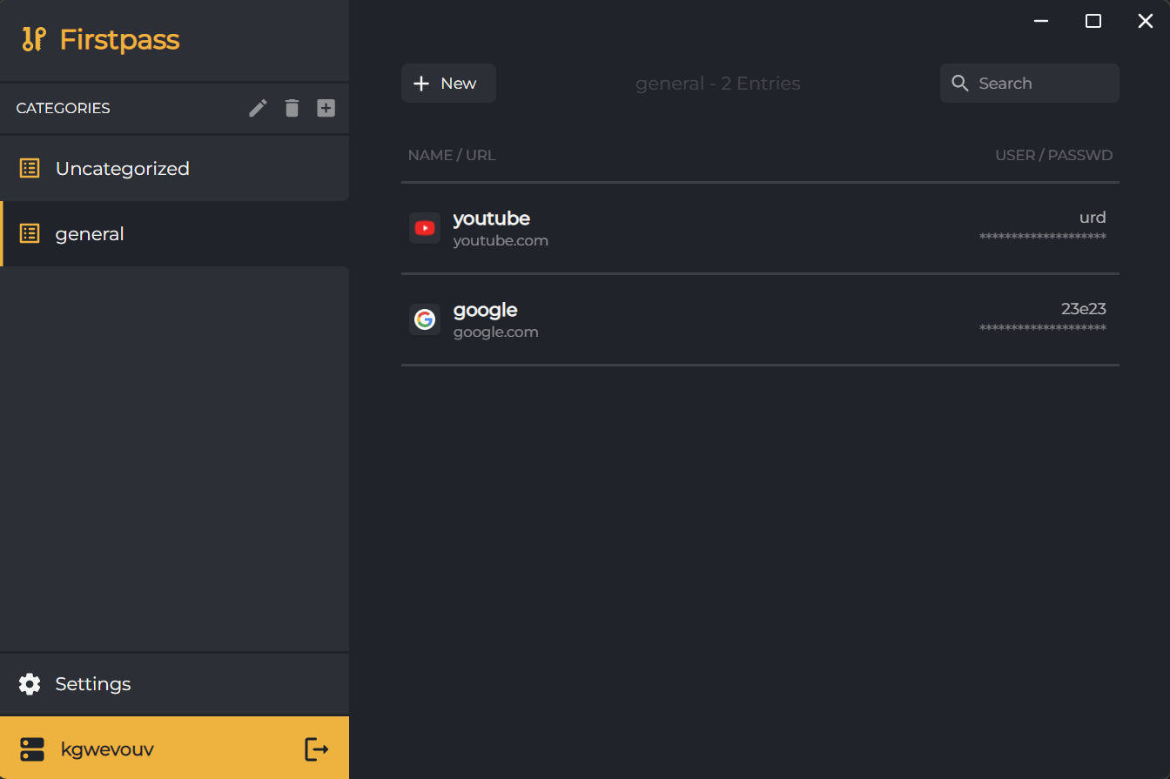This screenshot has height=779, width=1170.
Task: Click the pencil icon to edit categories
Action: (x=257, y=108)
